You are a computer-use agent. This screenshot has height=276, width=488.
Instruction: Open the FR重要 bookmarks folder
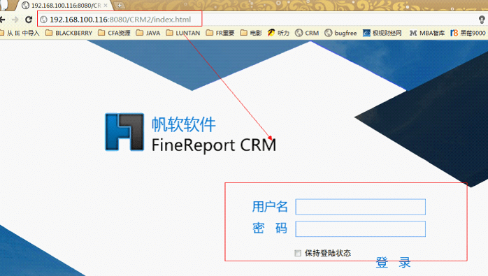click(x=220, y=33)
